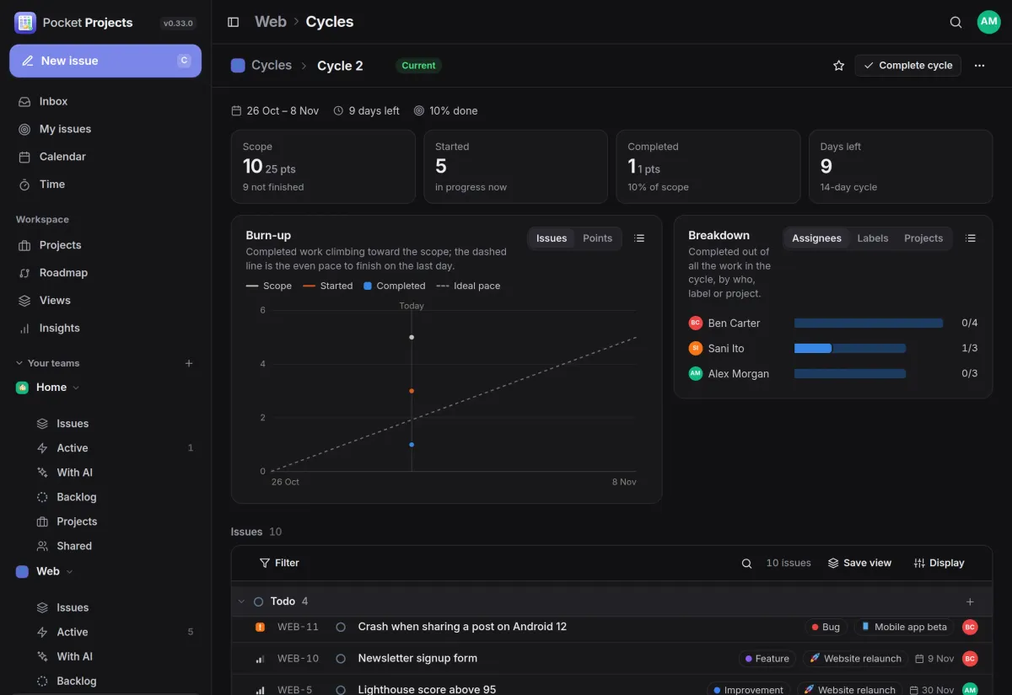The height and width of the screenshot is (695, 1012).
Task: Switch burn-up chart to Points
Action: coord(597,238)
